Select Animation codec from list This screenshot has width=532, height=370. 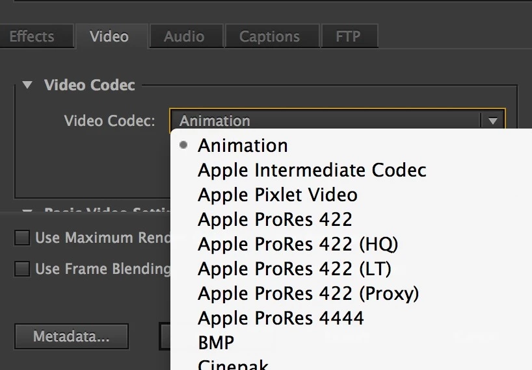[x=243, y=146]
